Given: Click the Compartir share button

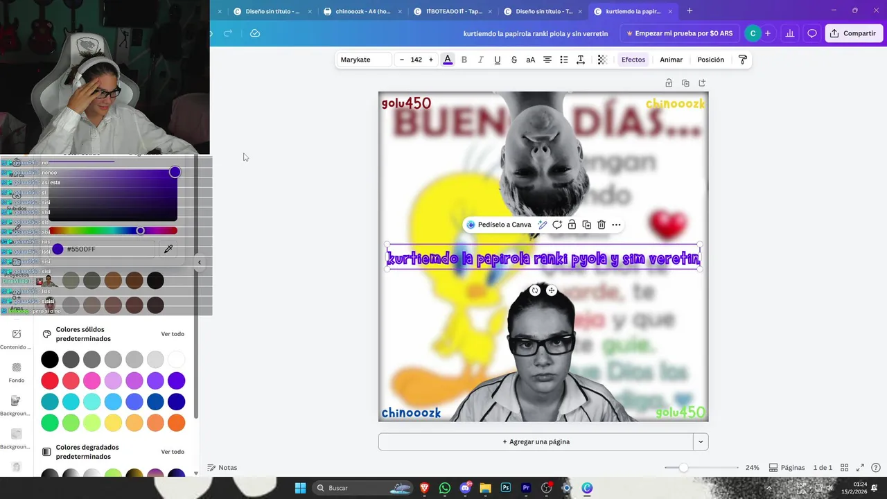Looking at the screenshot, I should [853, 33].
